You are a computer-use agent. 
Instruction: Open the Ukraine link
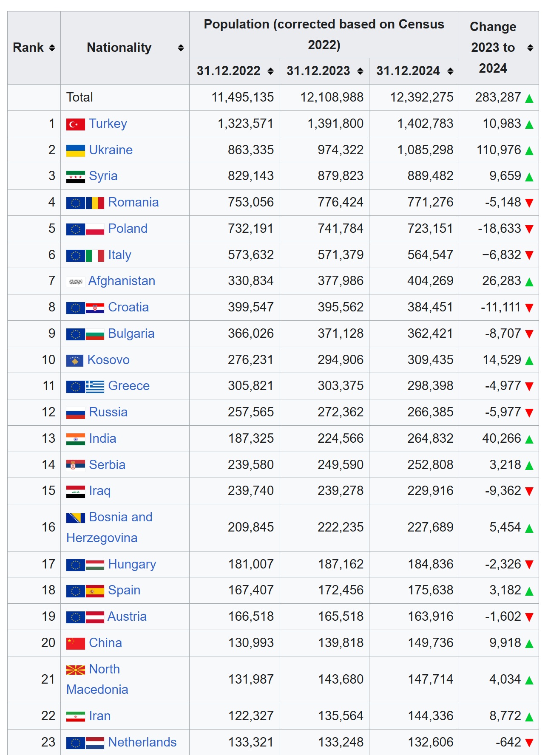pos(111,150)
